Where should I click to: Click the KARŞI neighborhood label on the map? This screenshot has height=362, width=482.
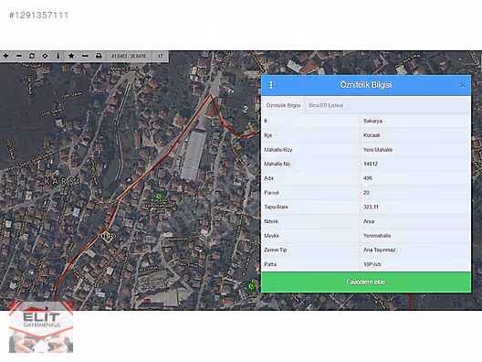62,181
